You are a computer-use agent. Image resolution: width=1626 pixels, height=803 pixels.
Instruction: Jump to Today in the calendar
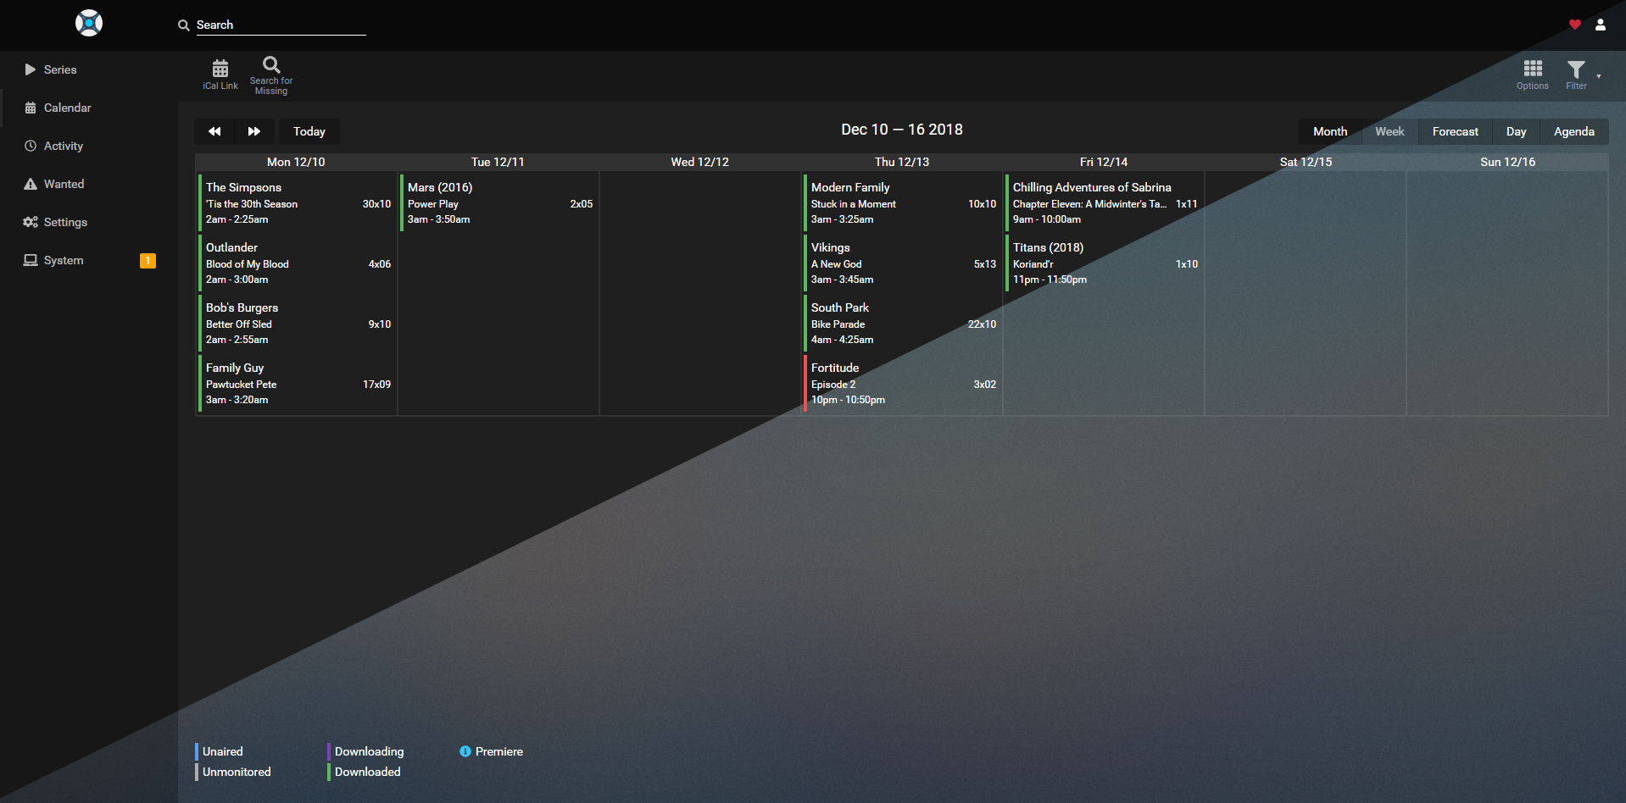click(x=309, y=131)
